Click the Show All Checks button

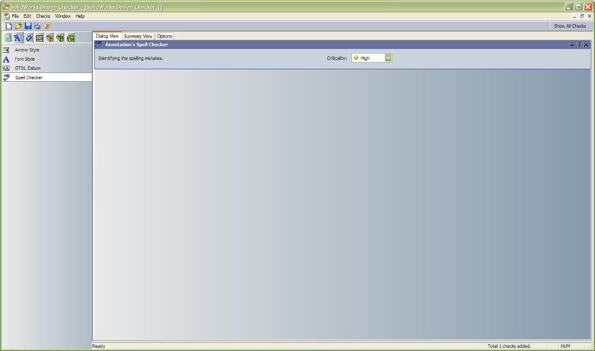[570, 26]
